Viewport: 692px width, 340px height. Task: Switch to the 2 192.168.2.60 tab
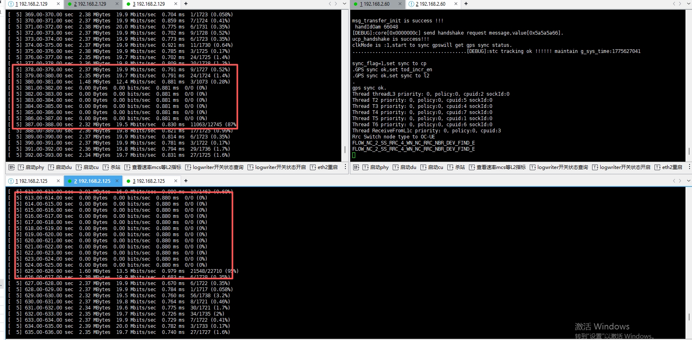coord(430,4)
